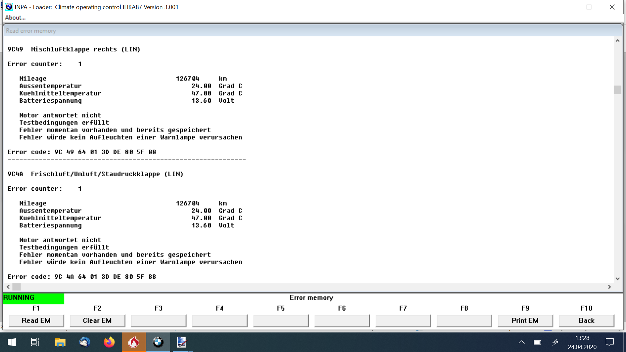626x352 pixels.
Task: Click the left horizontal scrollbar arrow
Action: [8, 287]
